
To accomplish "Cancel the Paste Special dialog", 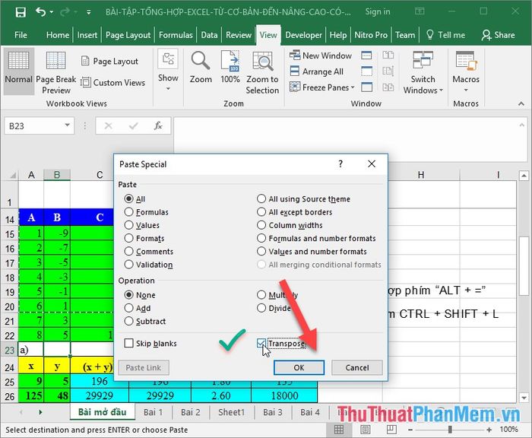I will tap(357, 367).
